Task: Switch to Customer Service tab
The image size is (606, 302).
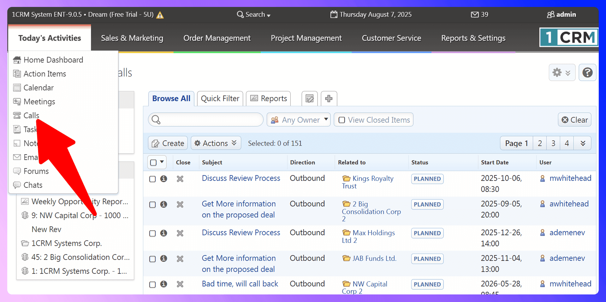Action: click(x=391, y=38)
